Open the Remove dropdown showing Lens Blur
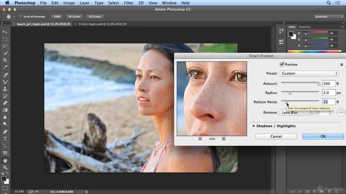 tap(297, 113)
